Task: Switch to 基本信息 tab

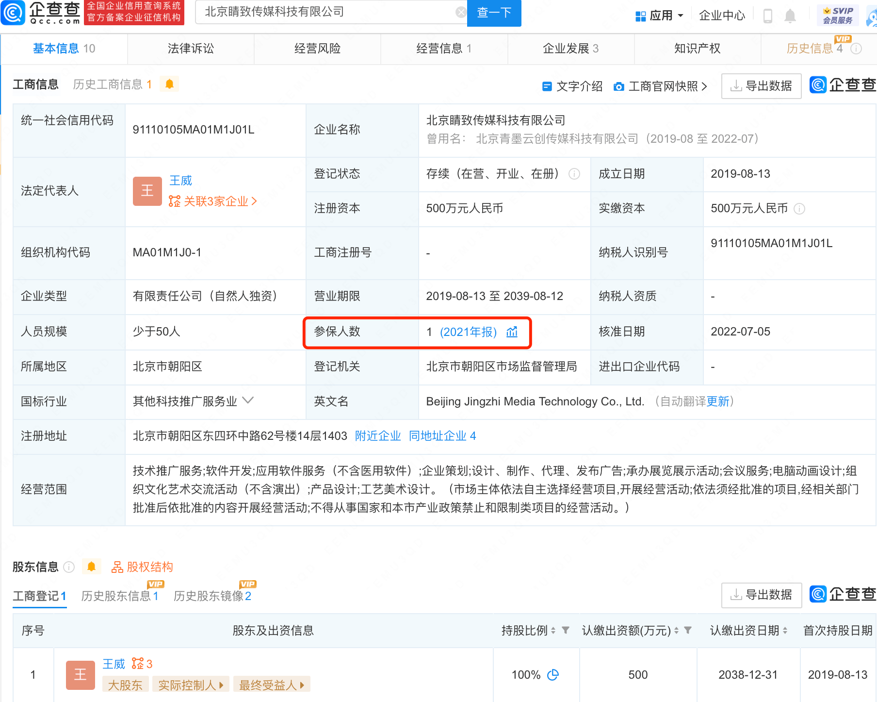Action: pyautogui.click(x=64, y=49)
